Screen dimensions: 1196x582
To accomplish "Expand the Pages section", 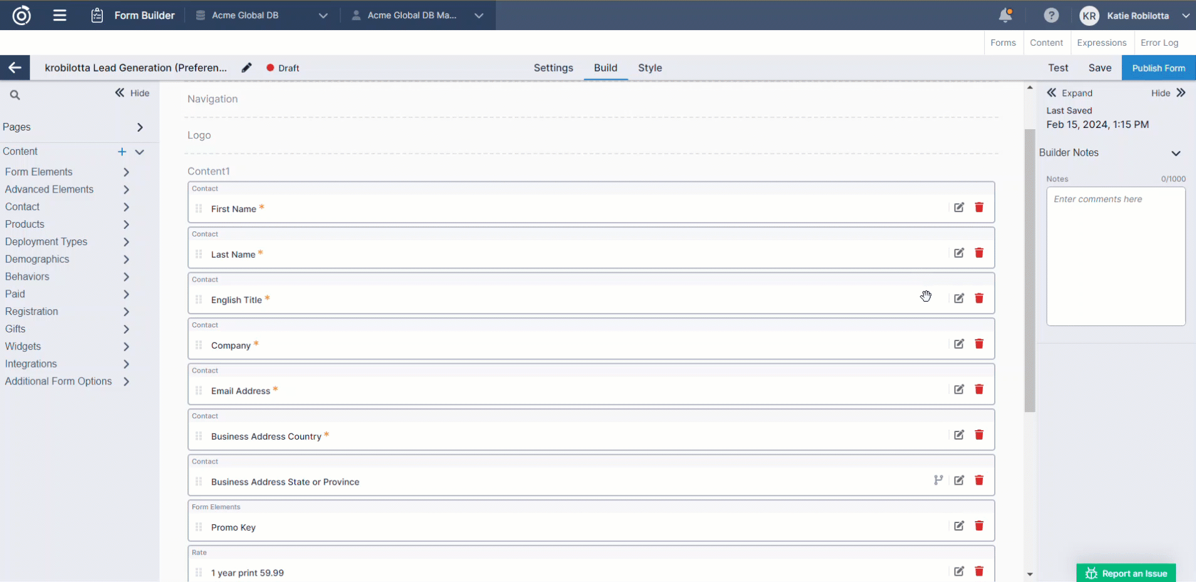I will pyautogui.click(x=140, y=127).
